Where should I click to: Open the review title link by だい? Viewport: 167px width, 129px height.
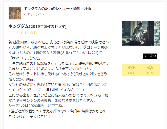click(57, 9)
